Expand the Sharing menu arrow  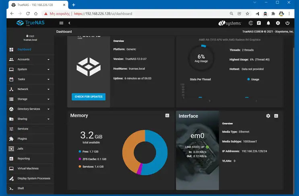(x=48, y=119)
